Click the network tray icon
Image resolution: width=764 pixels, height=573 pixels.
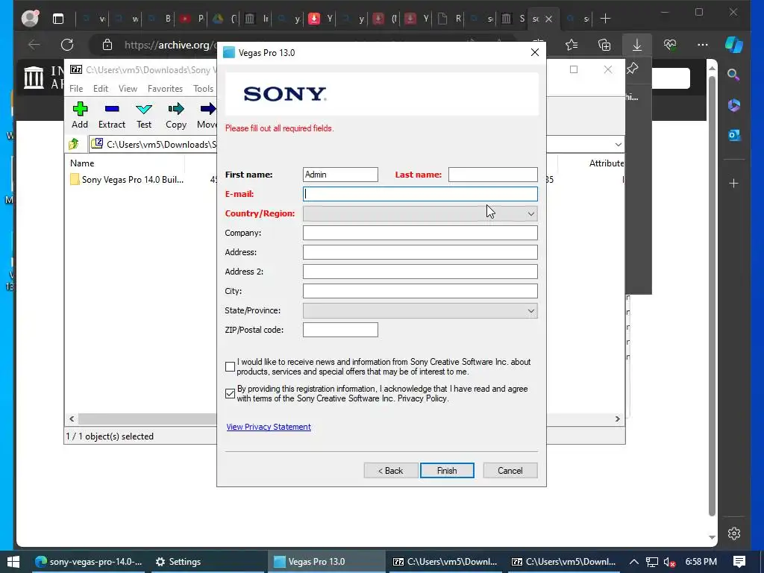coord(652,562)
